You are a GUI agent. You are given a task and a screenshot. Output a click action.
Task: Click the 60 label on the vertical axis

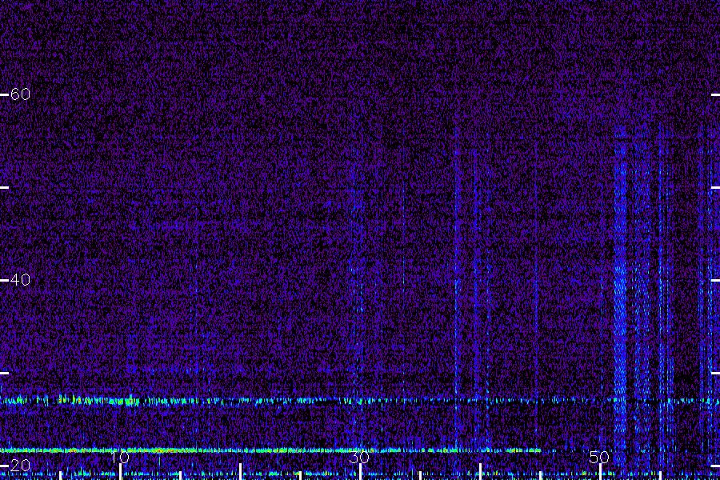point(20,94)
